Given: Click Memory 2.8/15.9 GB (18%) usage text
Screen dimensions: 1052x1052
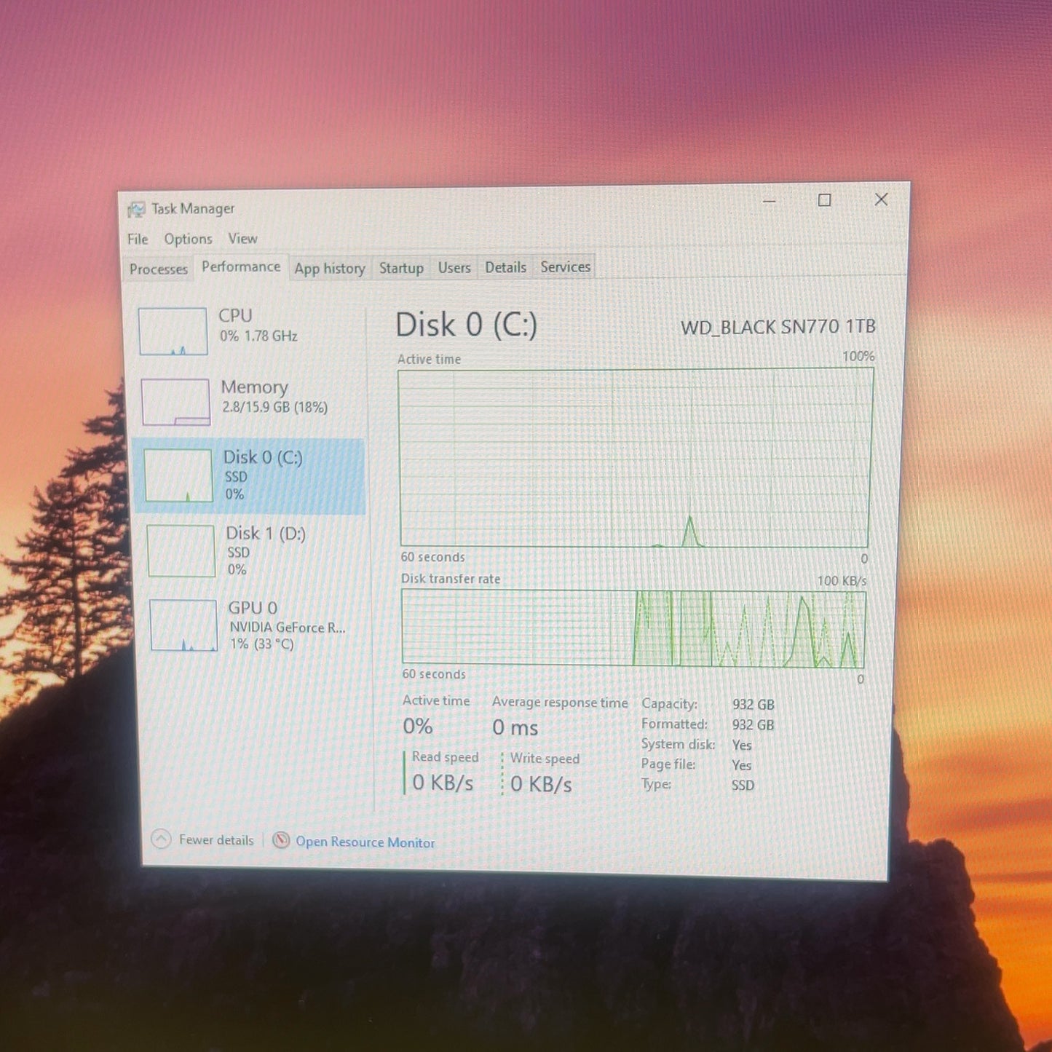Looking at the screenshot, I should [x=274, y=408].
